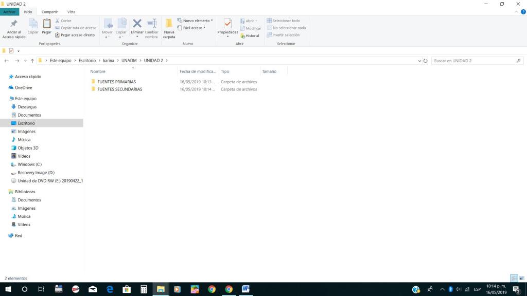The width and height of the screenshot is (527, 296).
Task: Open Cortana search circle
Action: 25,289
